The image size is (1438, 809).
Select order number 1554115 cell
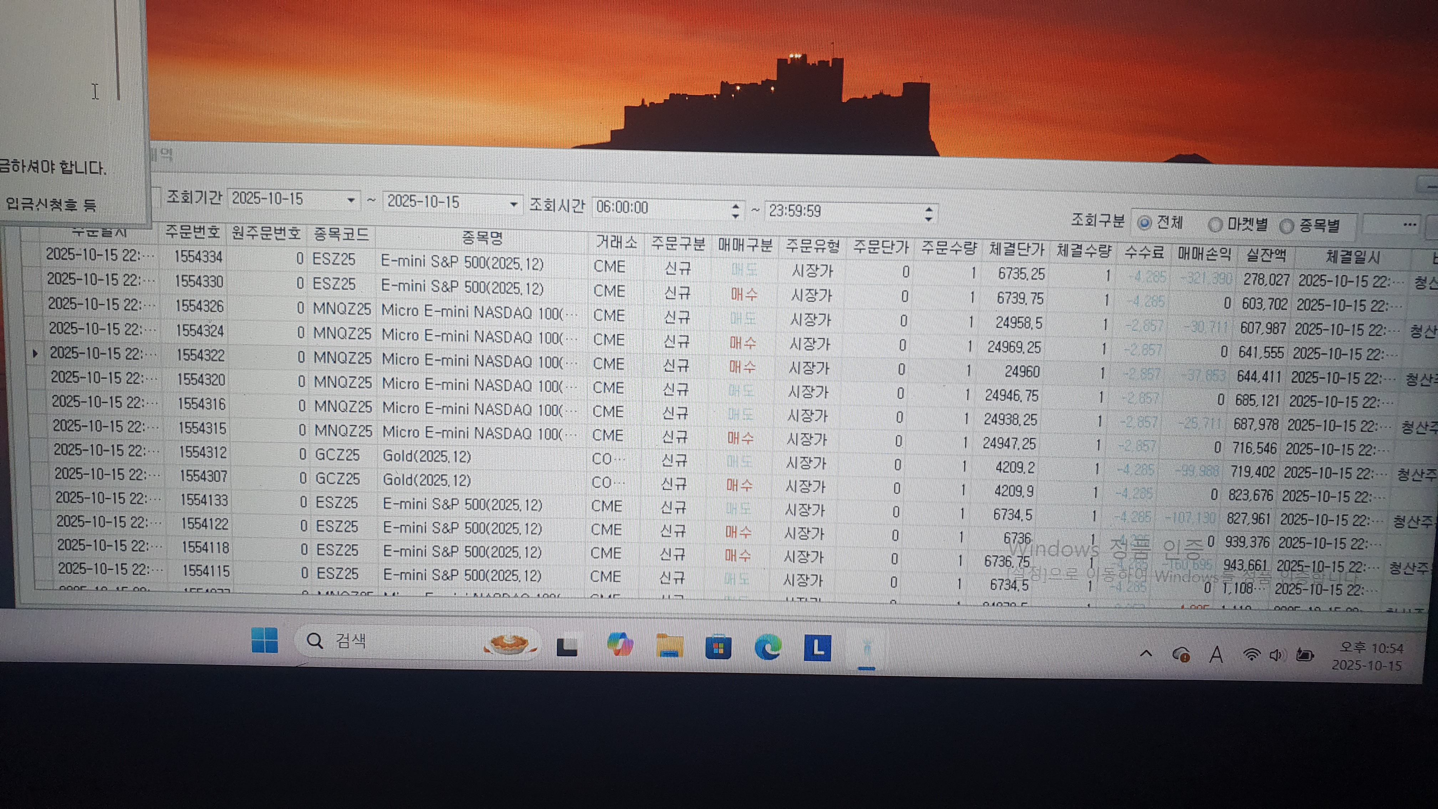click(x=206, y=571)
